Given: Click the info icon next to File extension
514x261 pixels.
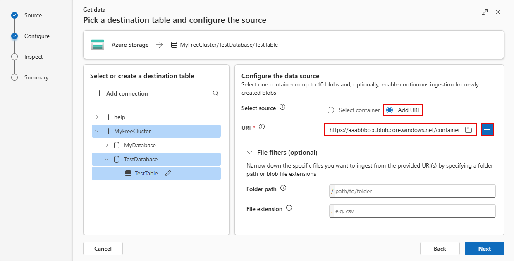Looking at the screenshot, I should point(289,208).
